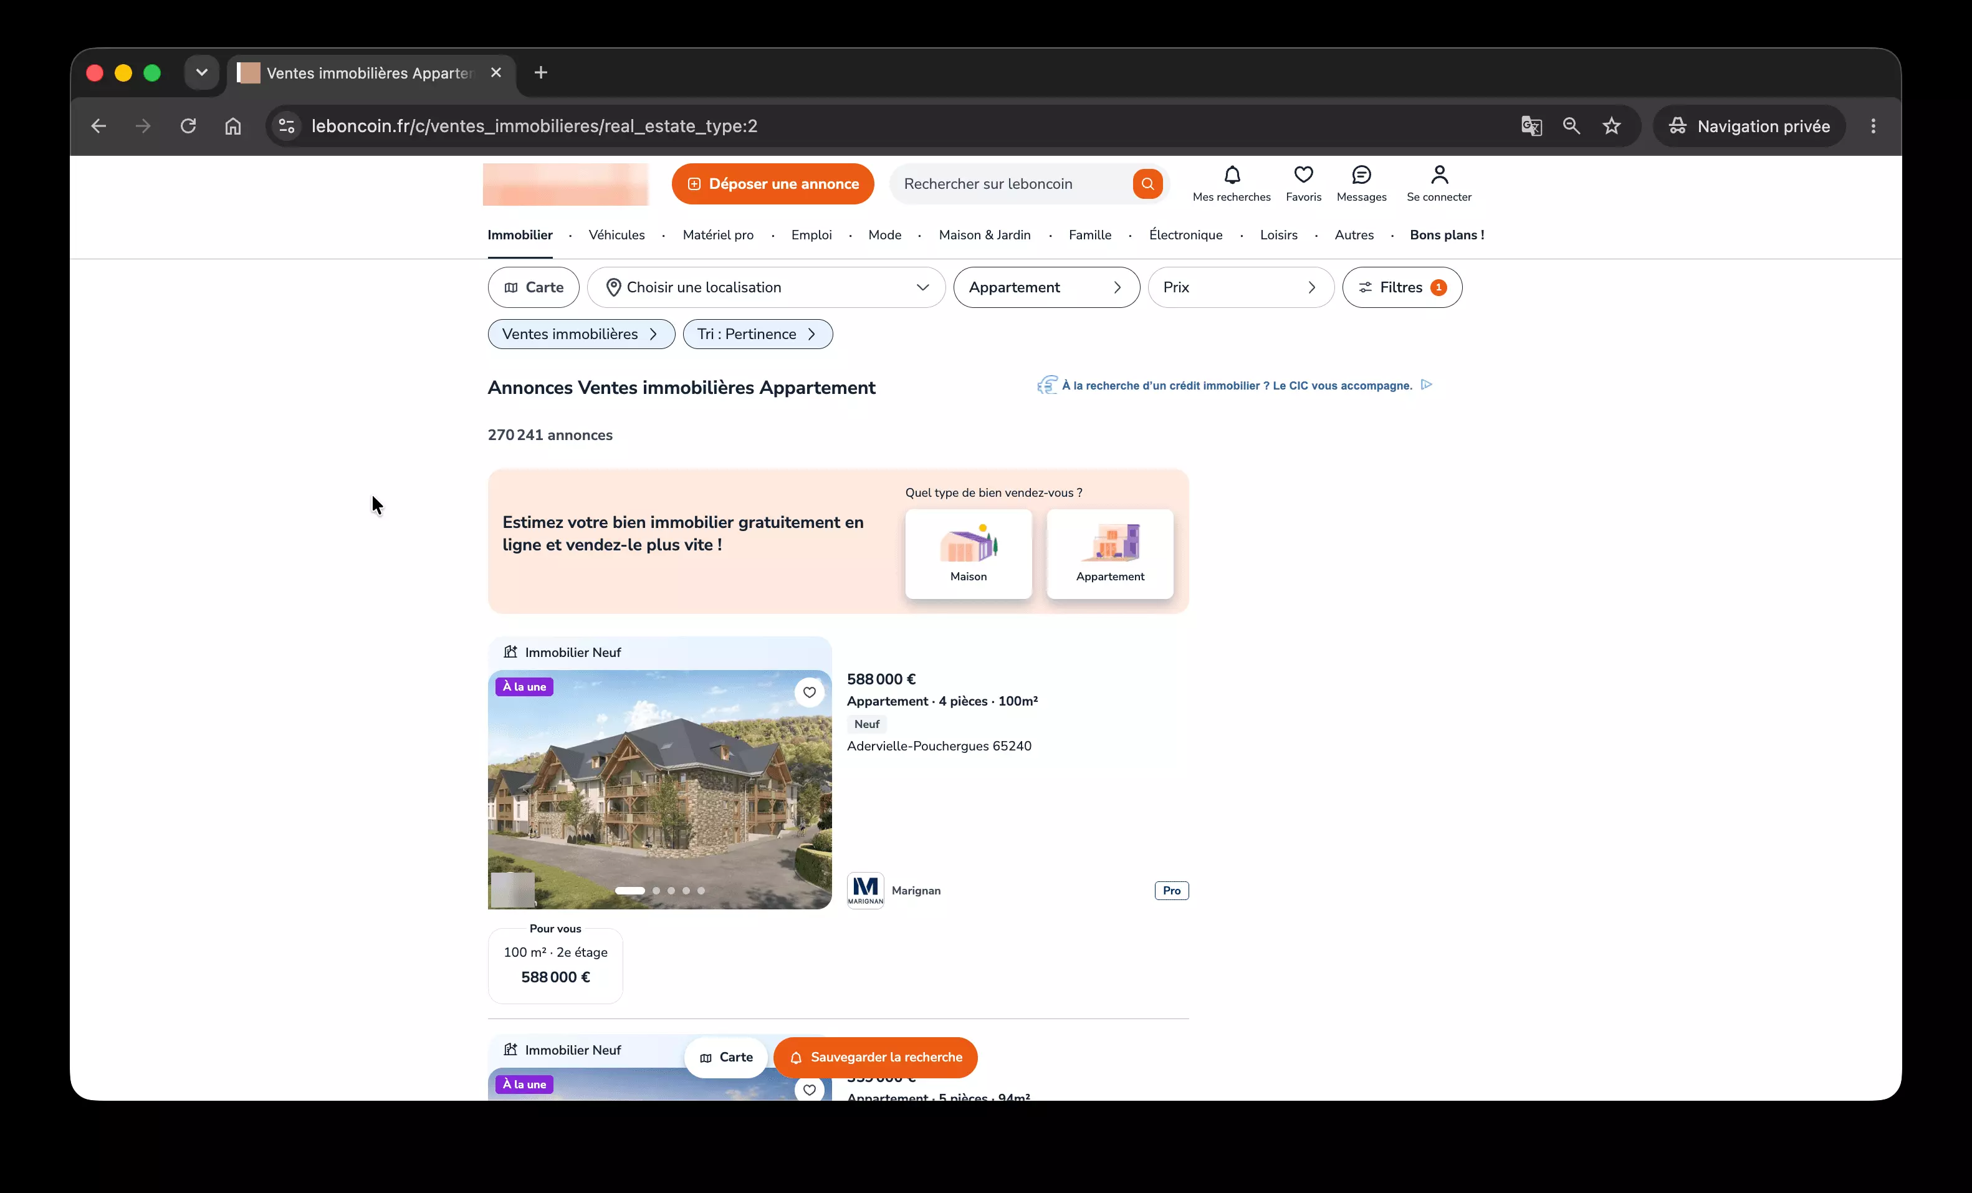This screenshot has width=1972, height=1193.
Task: Open site information icon in address bar
Action: 287,126
